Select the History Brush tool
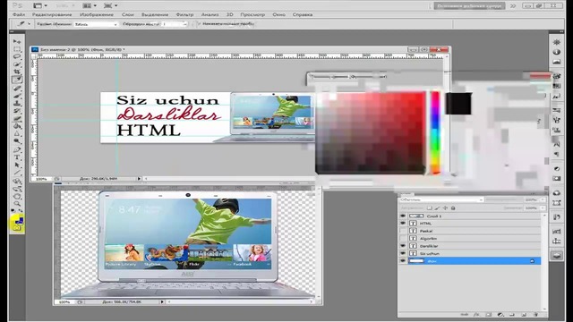 pos(17,111)
